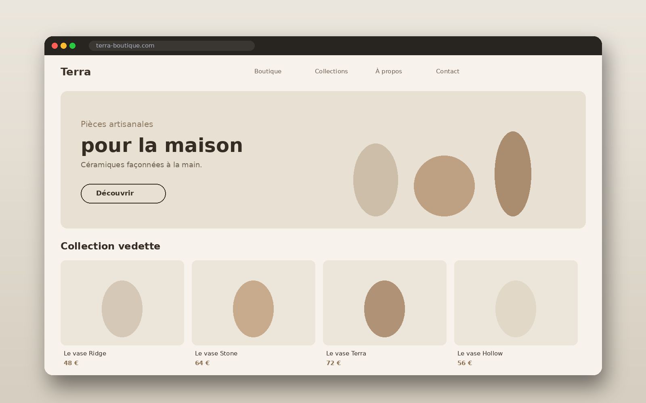This screenshot has width=646, height=403.
Task: Click the round vase in hero banner
Action: [444, 186]
